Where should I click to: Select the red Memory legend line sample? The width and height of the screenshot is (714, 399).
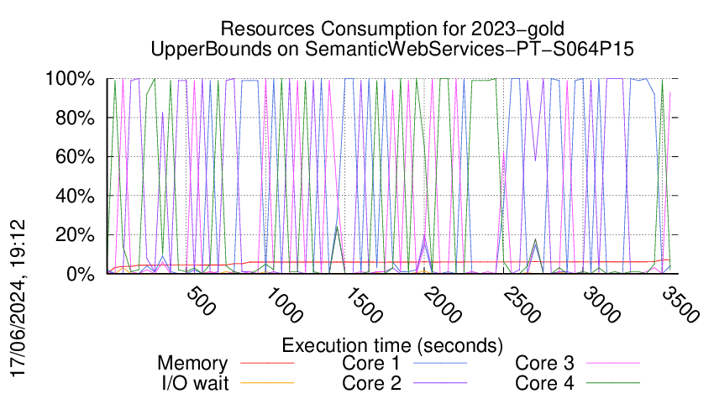point(267,363)
